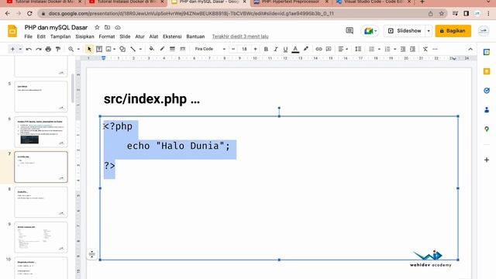
Task: Open Google Keep in the side panel
Action: (487, 71)
